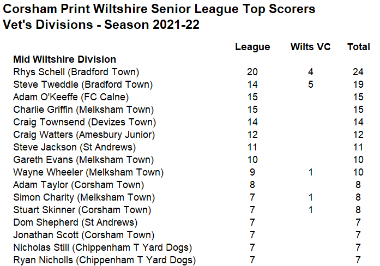Click the Wilts VC column header
The height and width of the screenshot is (266, 380).
click(x=310, y=47)
